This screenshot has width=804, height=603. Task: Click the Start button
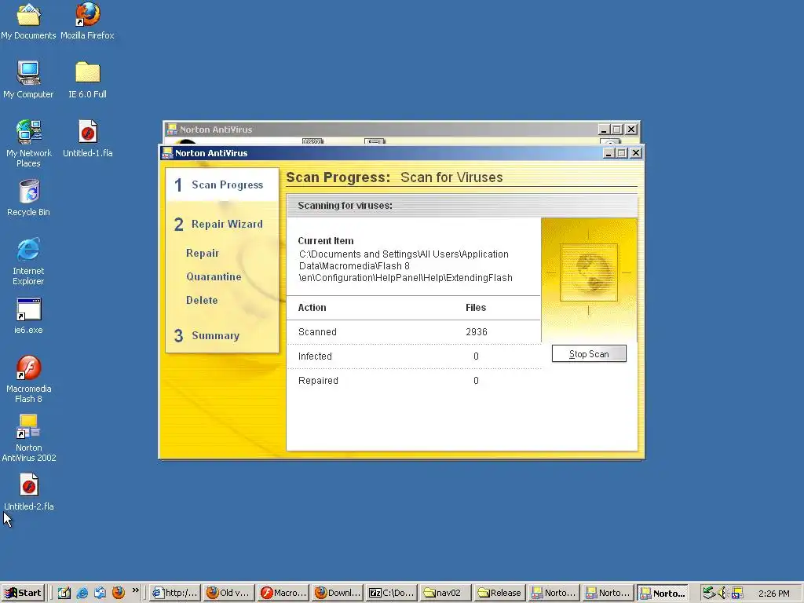tap(23, 594)
